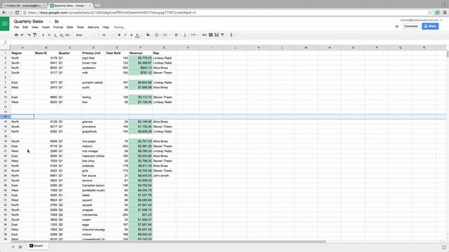Viewport: 449px width, 252px height.
Task: Open the Help menu
Action: pos(106,27)
